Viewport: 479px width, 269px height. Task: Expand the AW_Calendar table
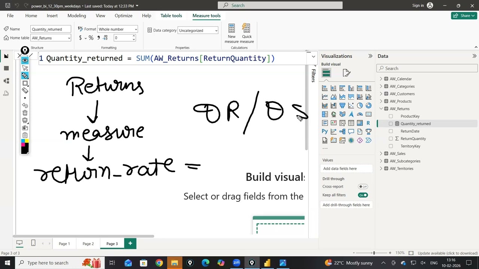pyautogui.click(x=381, y=79)
